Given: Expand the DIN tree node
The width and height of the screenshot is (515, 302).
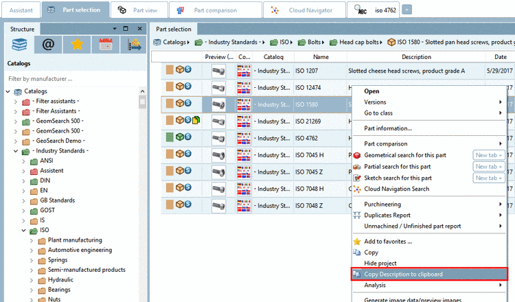Looking at the screenshot, I should [23, 181].
